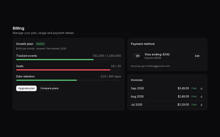Click '$149 per month · renews 1 November 2026'

point(41,49)
